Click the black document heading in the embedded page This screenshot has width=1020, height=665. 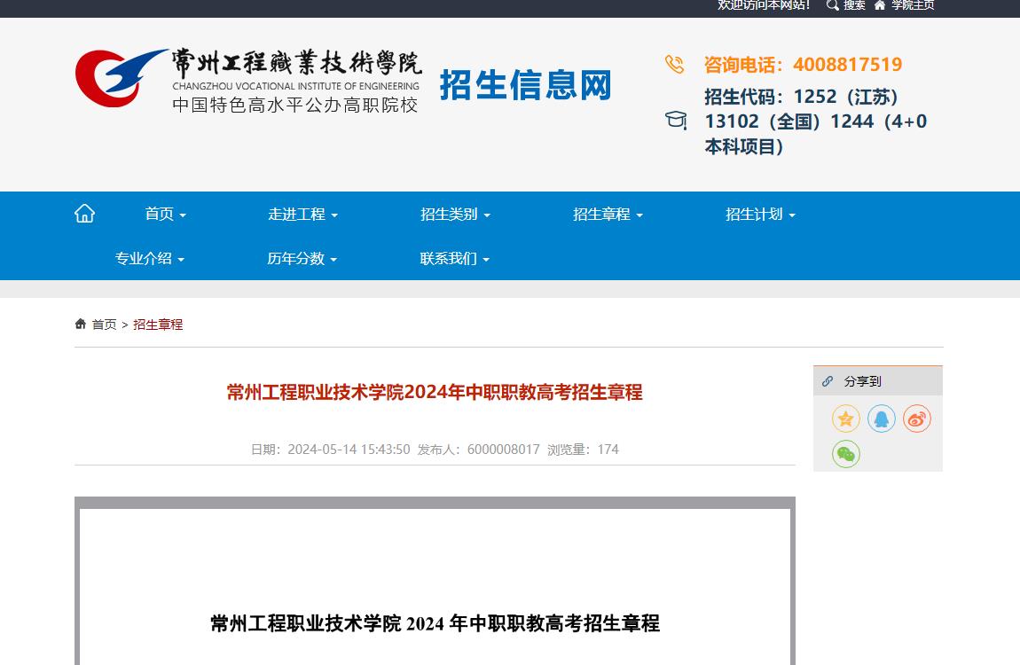(x=435, y=623)
